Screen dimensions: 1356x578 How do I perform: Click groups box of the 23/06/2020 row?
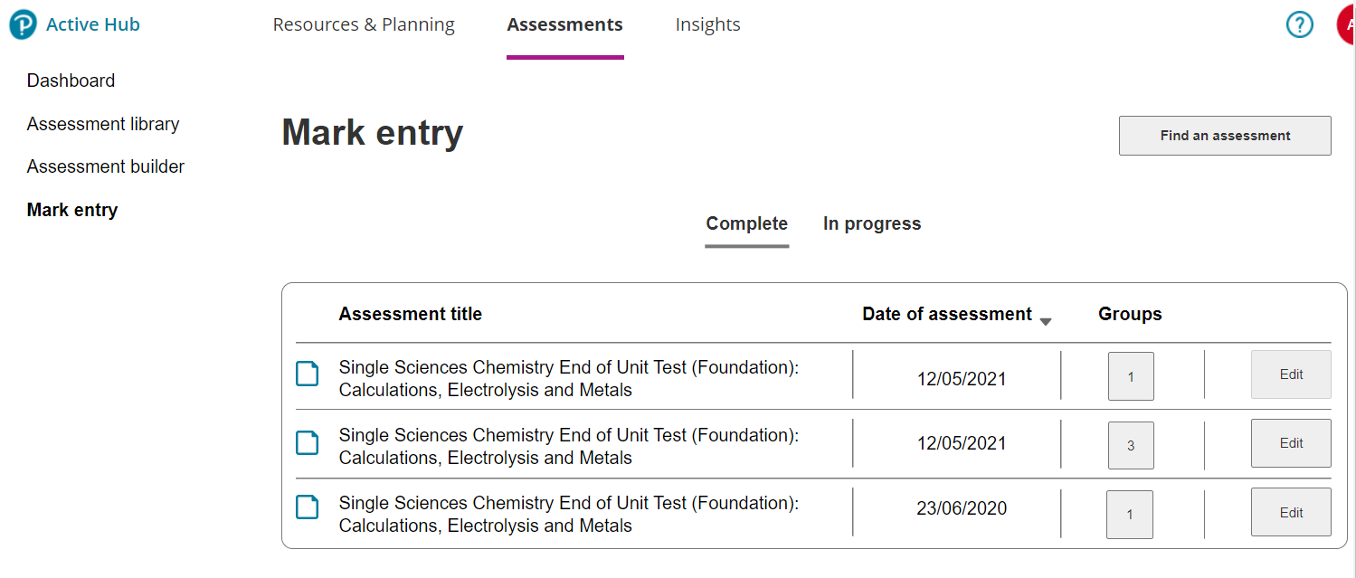[1130, 514]
